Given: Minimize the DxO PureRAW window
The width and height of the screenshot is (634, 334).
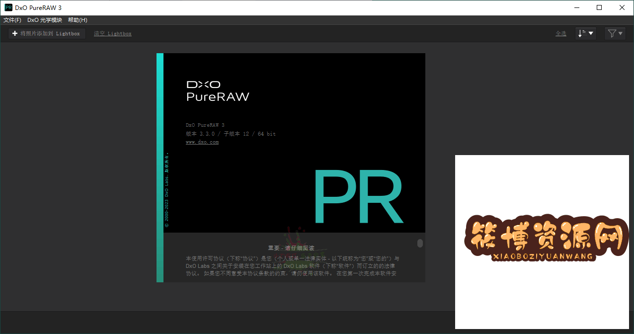Looking at the screenshot, I should [577, 7].
